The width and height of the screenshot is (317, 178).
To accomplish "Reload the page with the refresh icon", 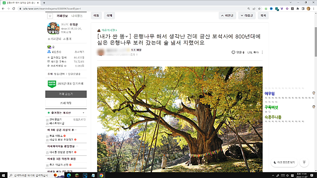I will pyautogui.click(x=13, y=8).
